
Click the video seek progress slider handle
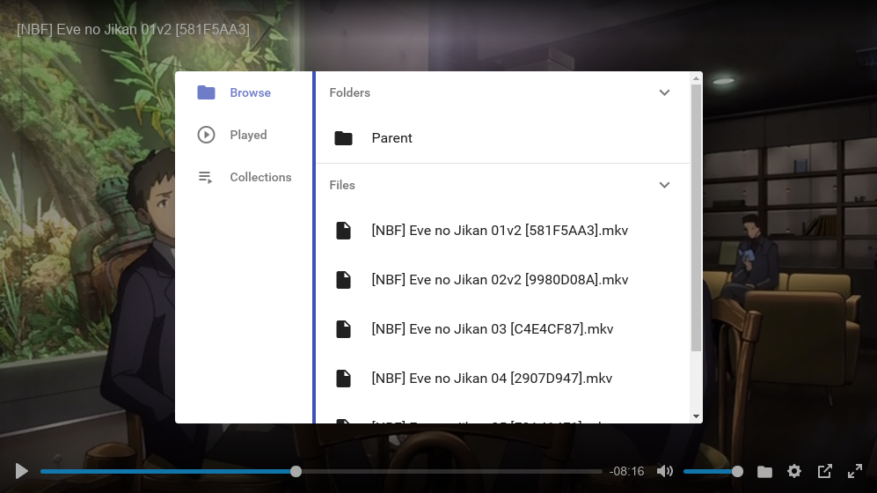pyautogui.click(x=296, y=472)
